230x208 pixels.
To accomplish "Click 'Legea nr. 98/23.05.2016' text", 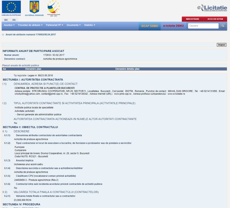I will point(40,76).
